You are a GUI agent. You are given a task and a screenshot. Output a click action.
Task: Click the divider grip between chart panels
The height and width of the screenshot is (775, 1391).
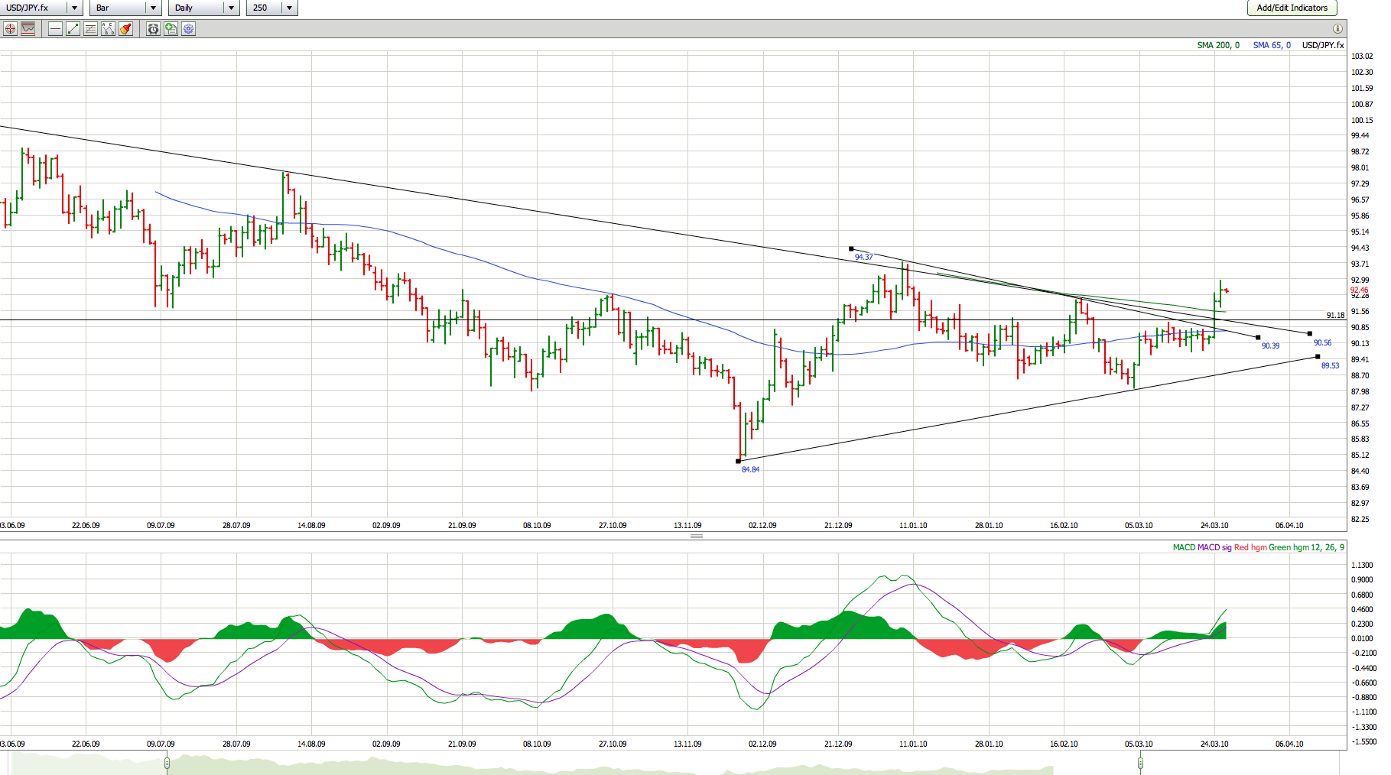[696, 536]
